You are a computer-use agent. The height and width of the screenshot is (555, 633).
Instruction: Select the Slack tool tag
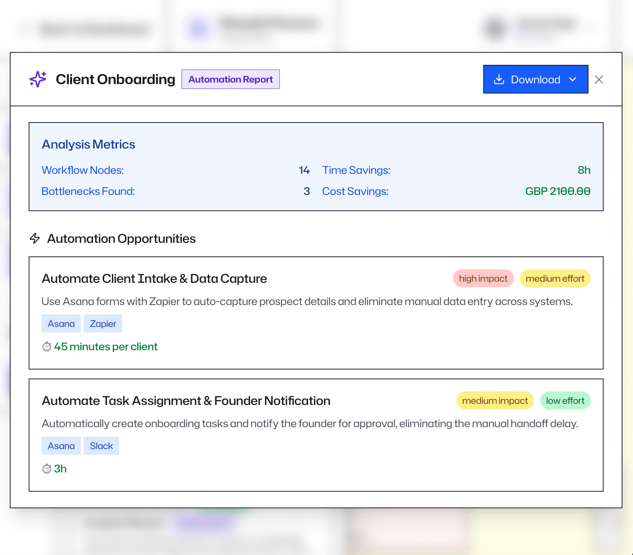101,446
